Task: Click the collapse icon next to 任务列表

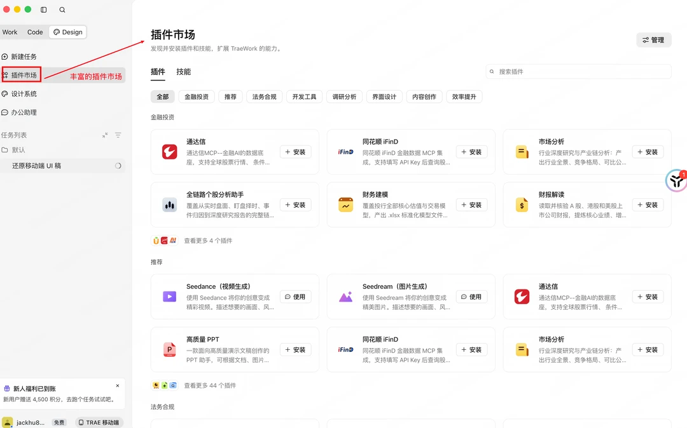Action: (105, 135)
